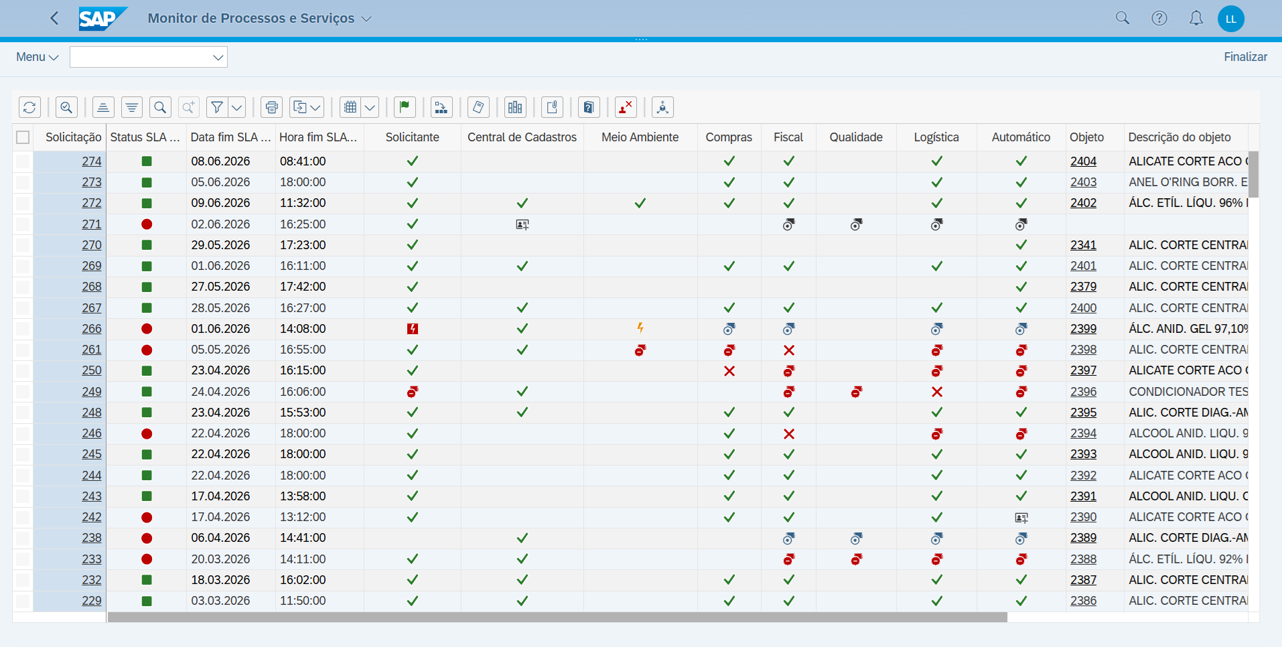
Task: Select the row marker for request 266
Action: [x=23, y=329]
